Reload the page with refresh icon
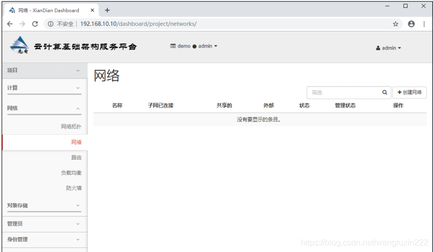Screen dimensions: 433x252 pyautogui.click(x=35, y=24)
